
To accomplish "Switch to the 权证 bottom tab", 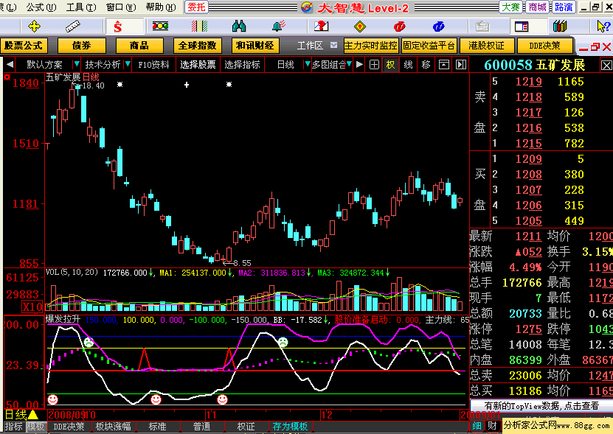I will [246, 427].
